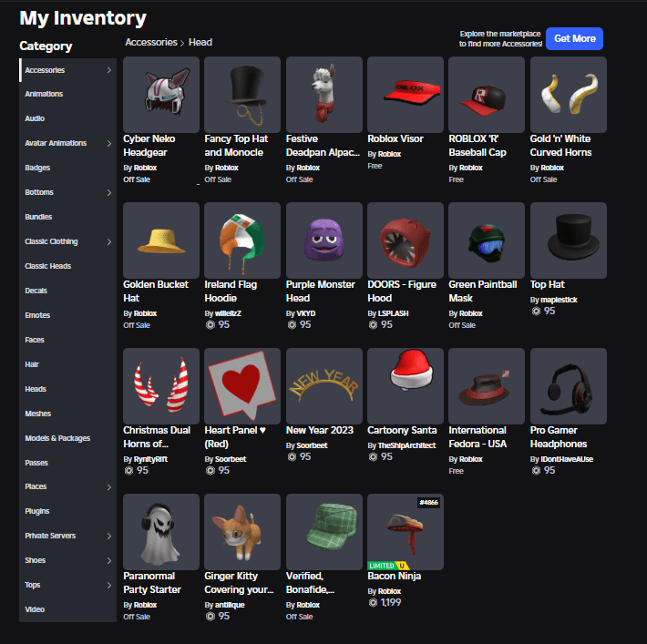This screenshot has width=647, height=644.
Task: Open creator link antilique
Action: click(230, 605)
